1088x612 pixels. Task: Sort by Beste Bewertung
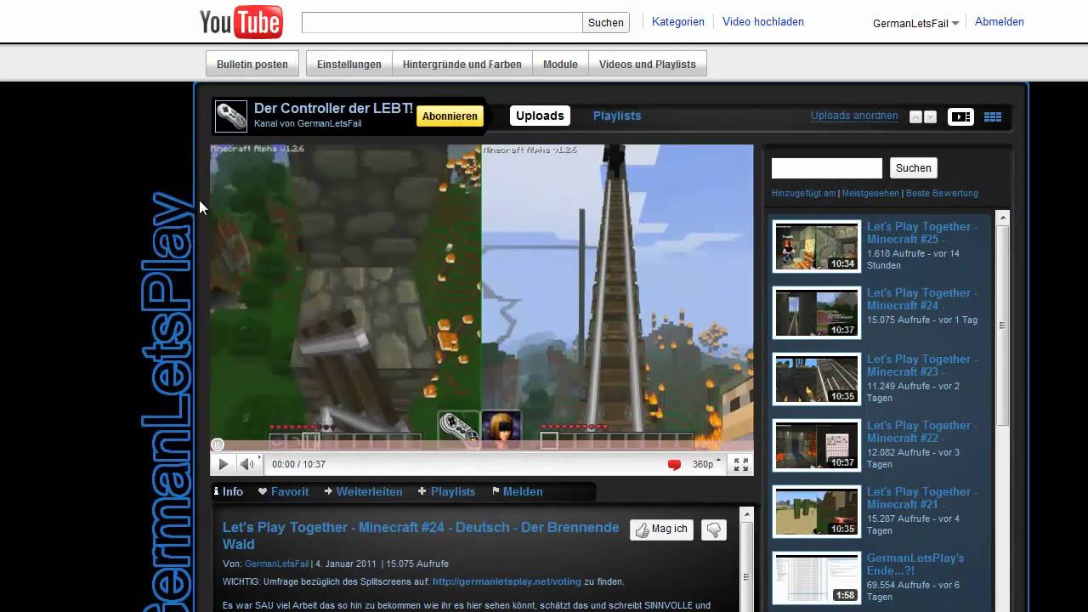pos(942,193)
